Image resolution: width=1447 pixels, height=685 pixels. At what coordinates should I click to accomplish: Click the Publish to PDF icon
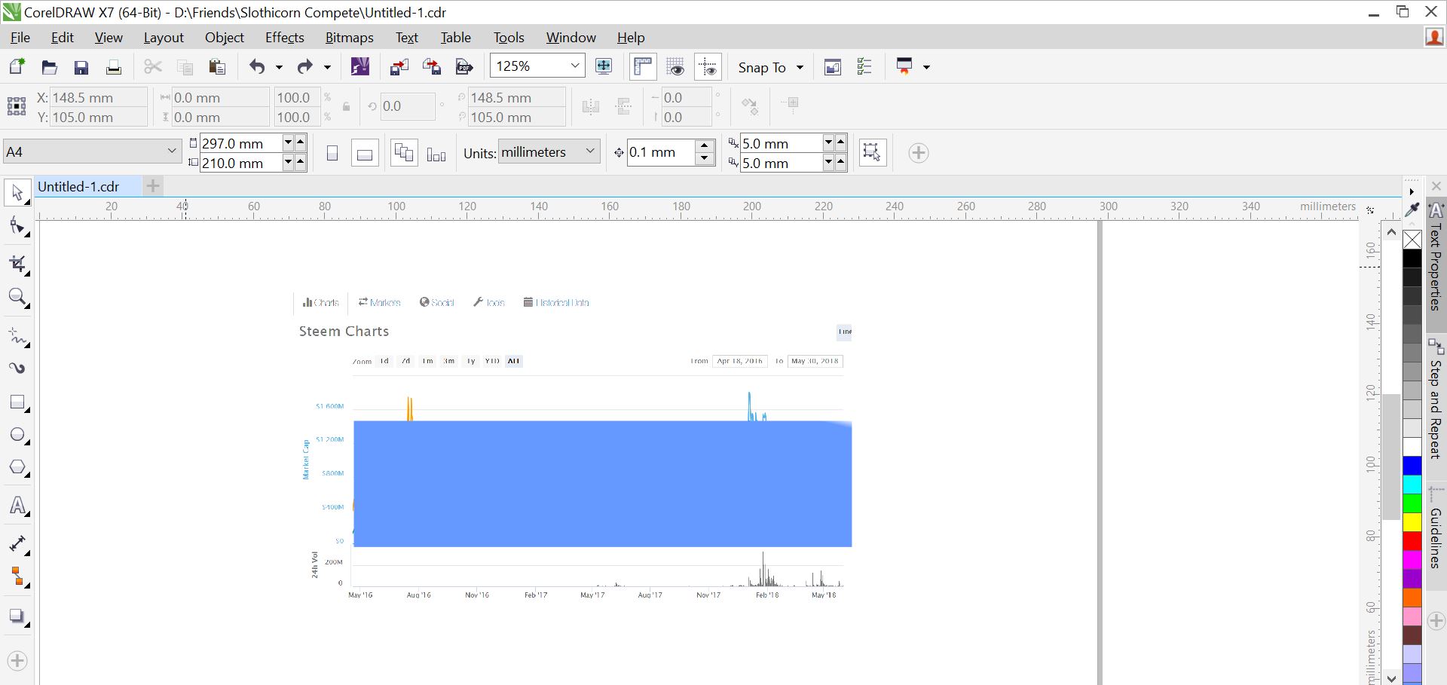tap(464, 67)
